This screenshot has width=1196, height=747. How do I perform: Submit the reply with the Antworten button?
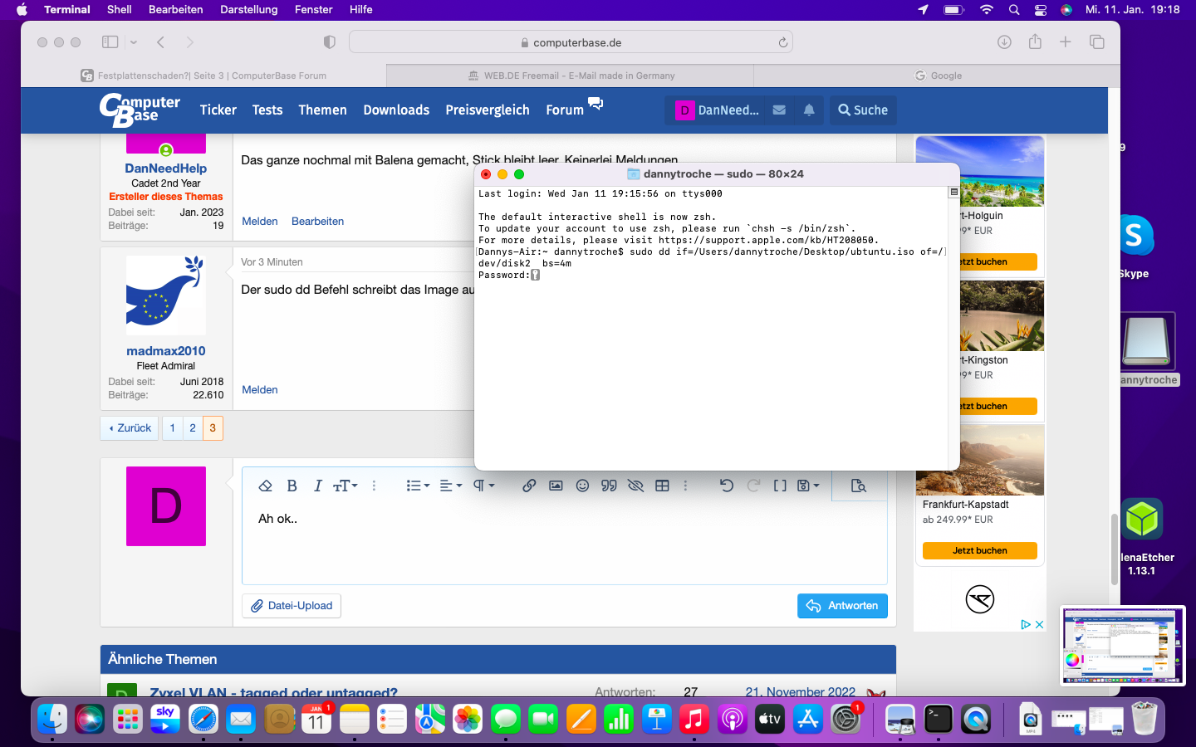pos(842,606)
